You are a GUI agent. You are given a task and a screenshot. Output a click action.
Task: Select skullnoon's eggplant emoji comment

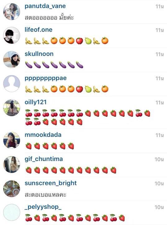coord(54,65)
